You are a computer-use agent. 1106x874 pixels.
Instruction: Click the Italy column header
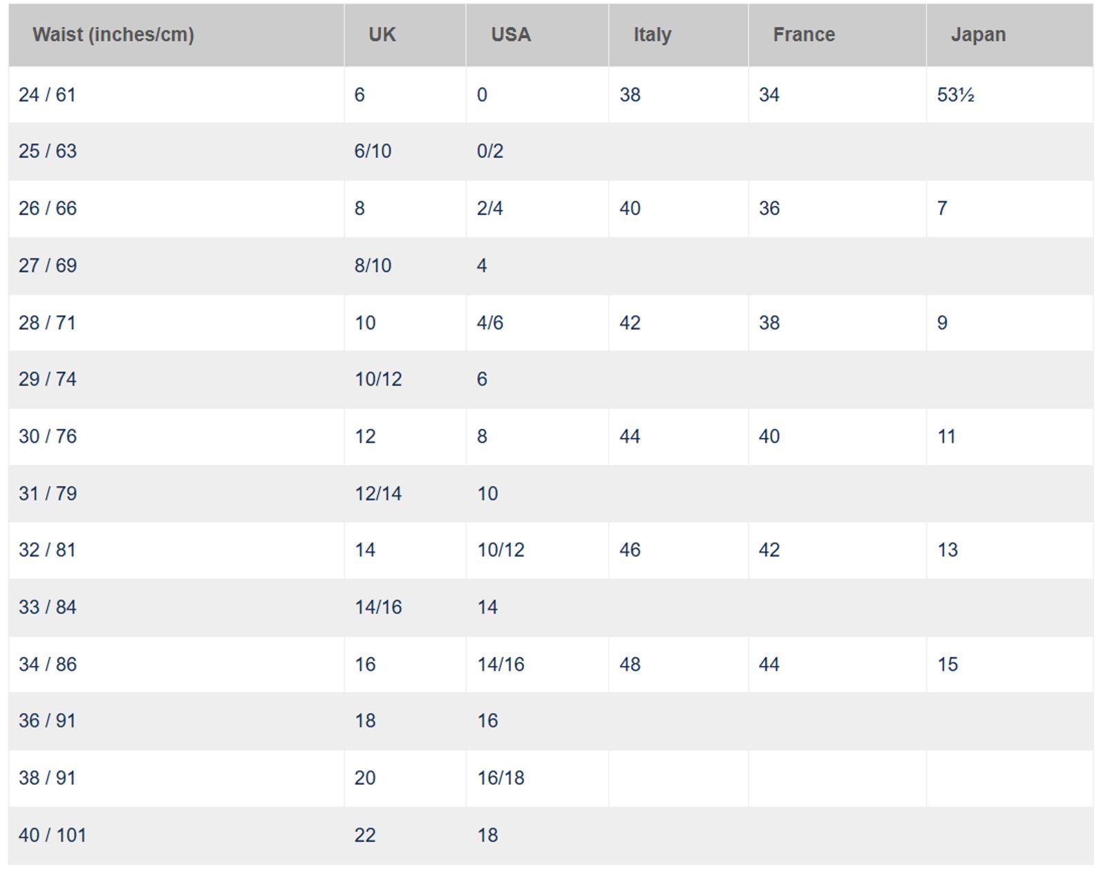coord(653,35)
